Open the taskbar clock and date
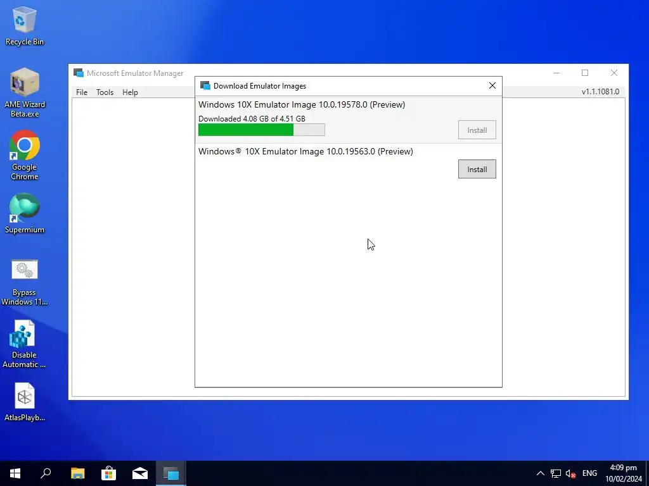This screenshot has width=649, height=486. click(x=624, y=473)
